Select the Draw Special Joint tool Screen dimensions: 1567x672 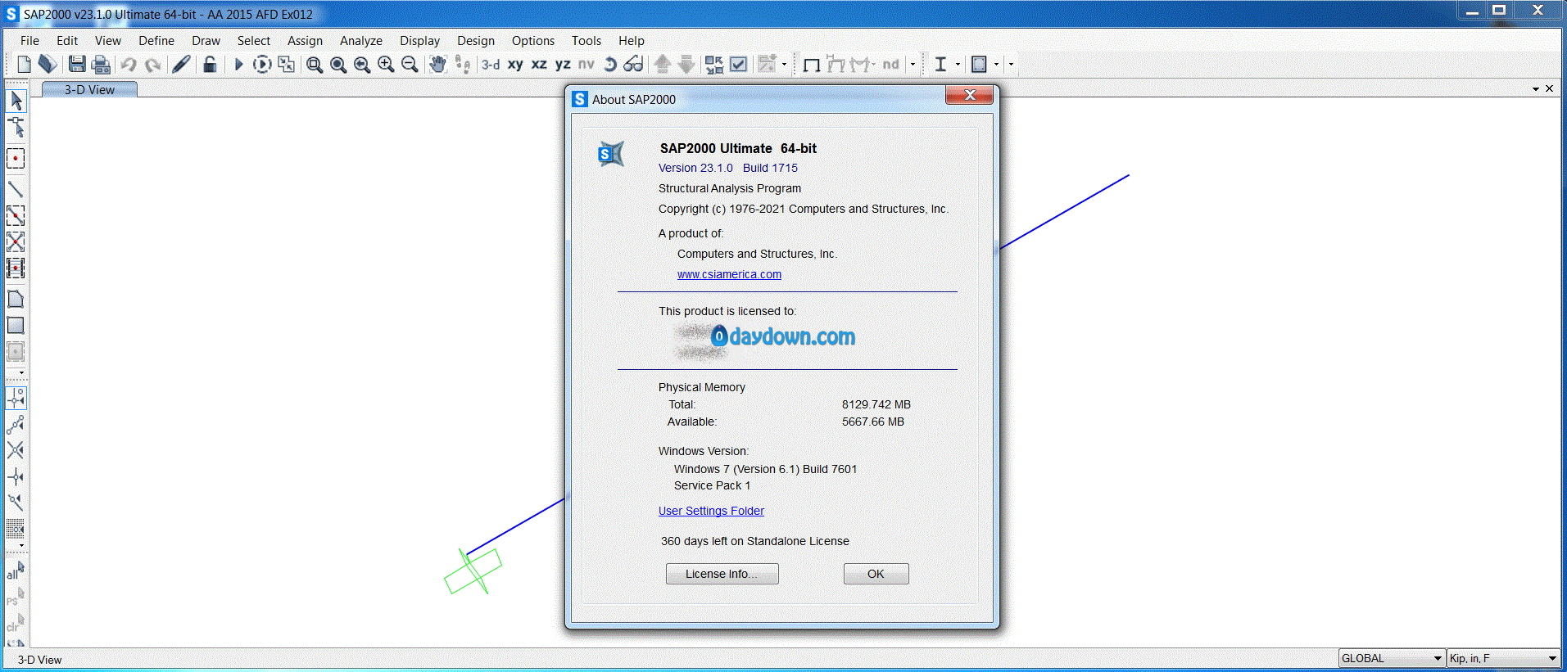point(16,159)
